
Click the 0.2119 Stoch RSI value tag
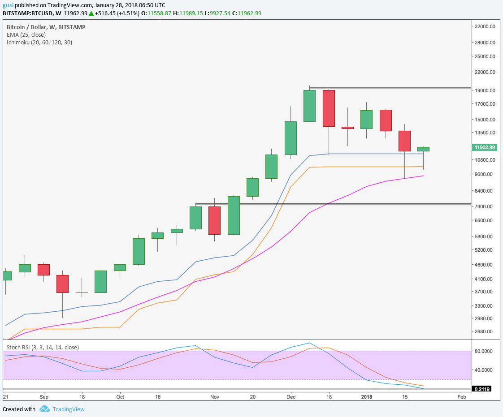pos(481,389)
